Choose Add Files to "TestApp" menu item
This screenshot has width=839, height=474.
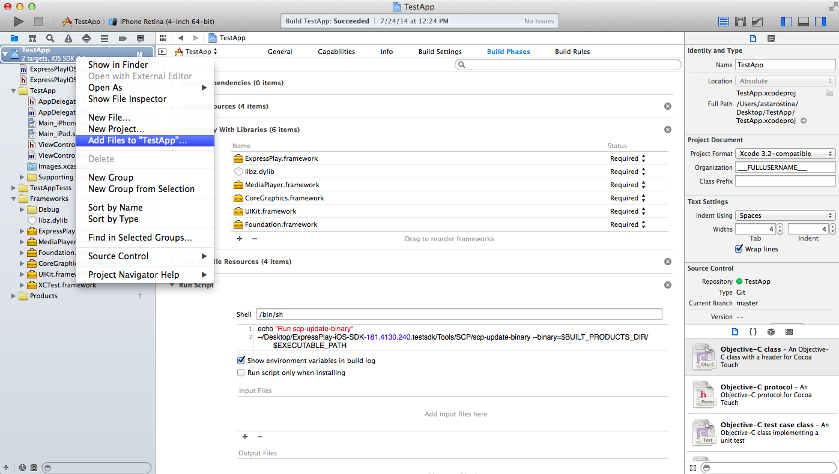[x=138, y=140]
